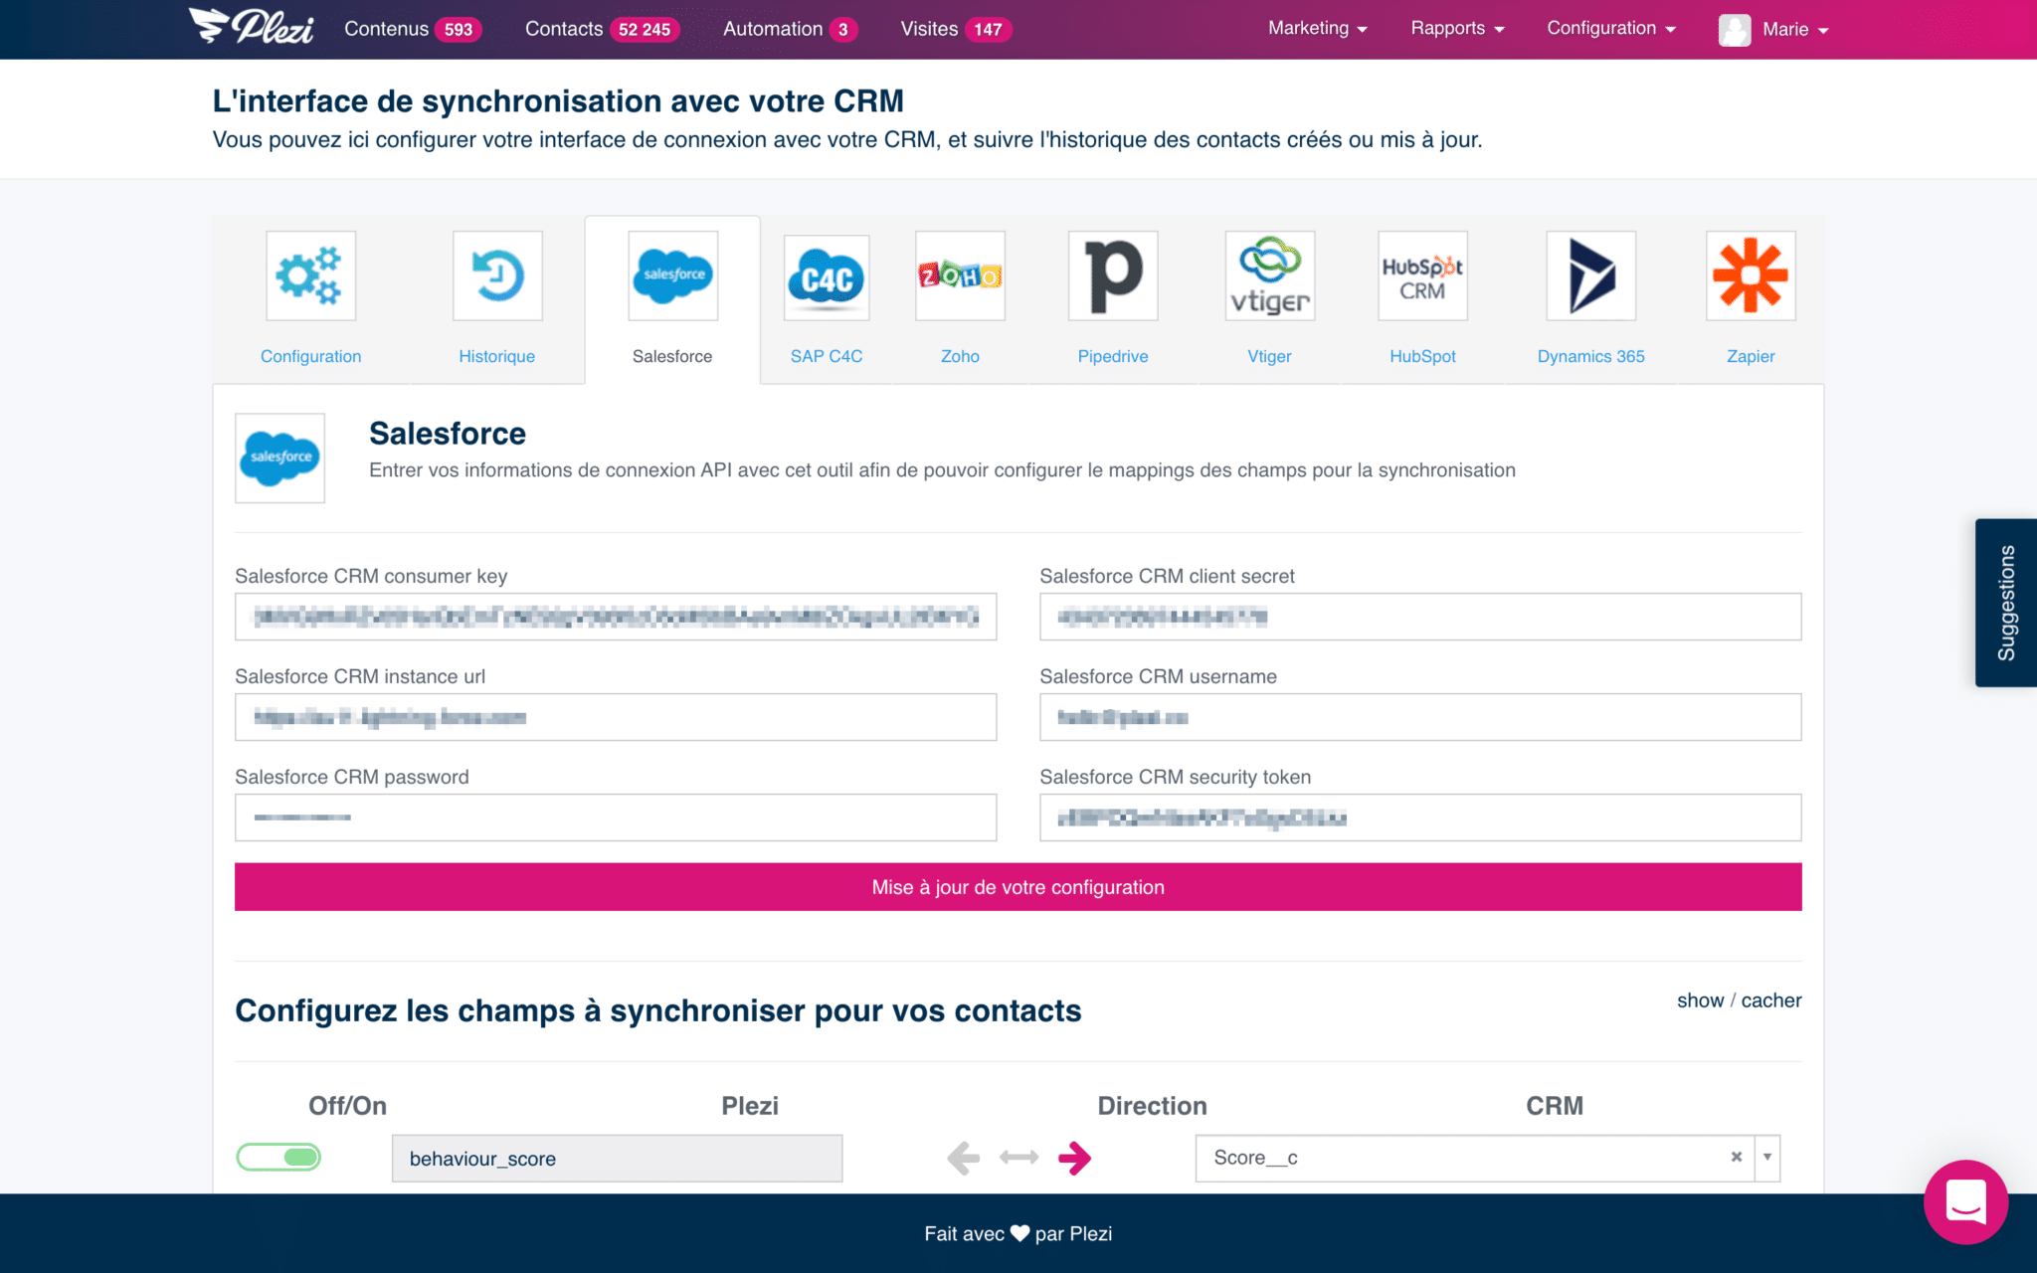Expand the Score__c CRM field dropdown arrow
Image resolution: width=2037 pixels, height=1273 pixels.
(1767, 1157)
